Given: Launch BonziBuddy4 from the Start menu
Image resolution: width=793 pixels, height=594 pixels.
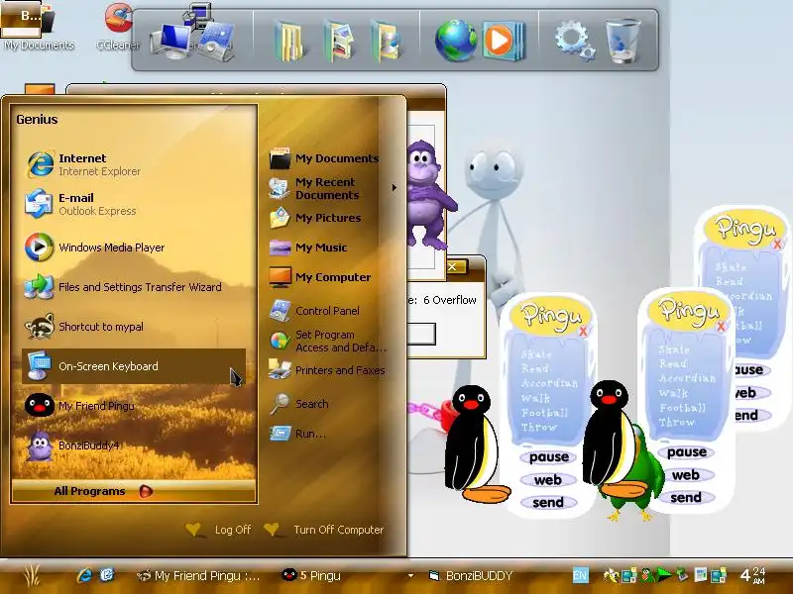Looking at the screenshot, I should click(x=134, y=445).
